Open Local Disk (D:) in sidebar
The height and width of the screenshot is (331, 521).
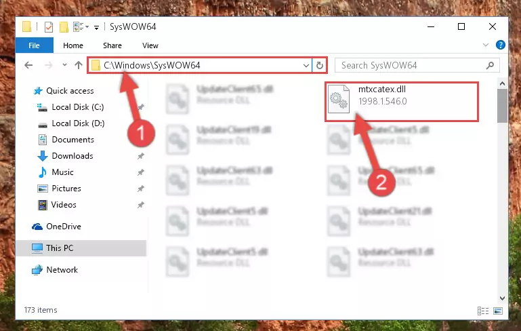[78, 123]
